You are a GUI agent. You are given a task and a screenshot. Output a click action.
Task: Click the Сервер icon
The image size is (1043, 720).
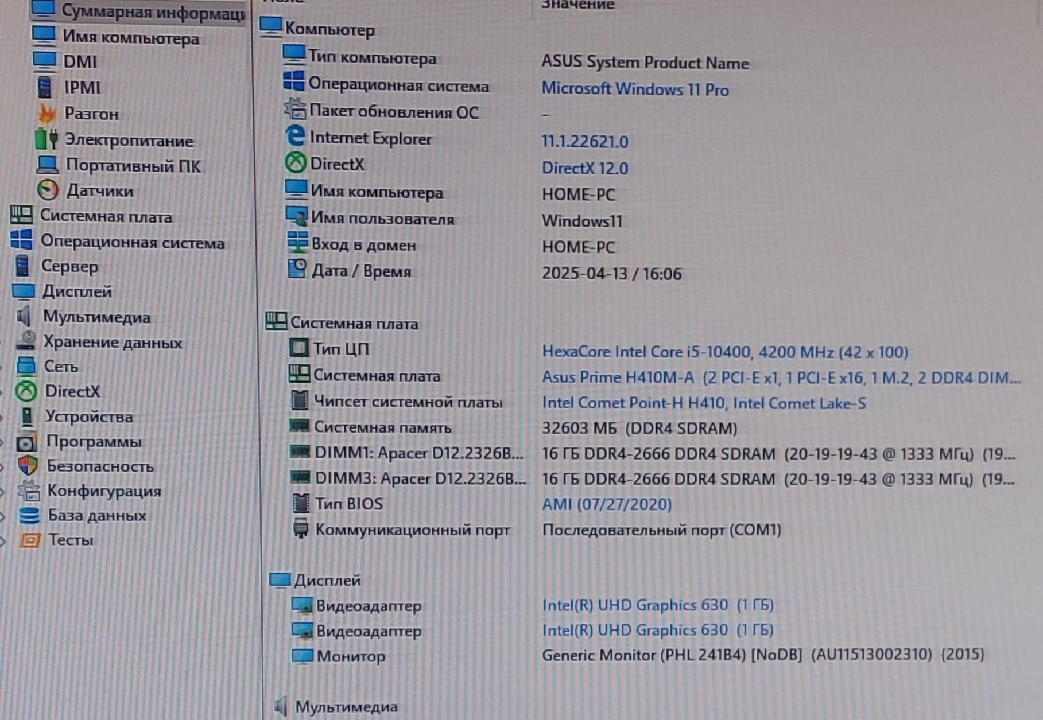click(22, 266)
